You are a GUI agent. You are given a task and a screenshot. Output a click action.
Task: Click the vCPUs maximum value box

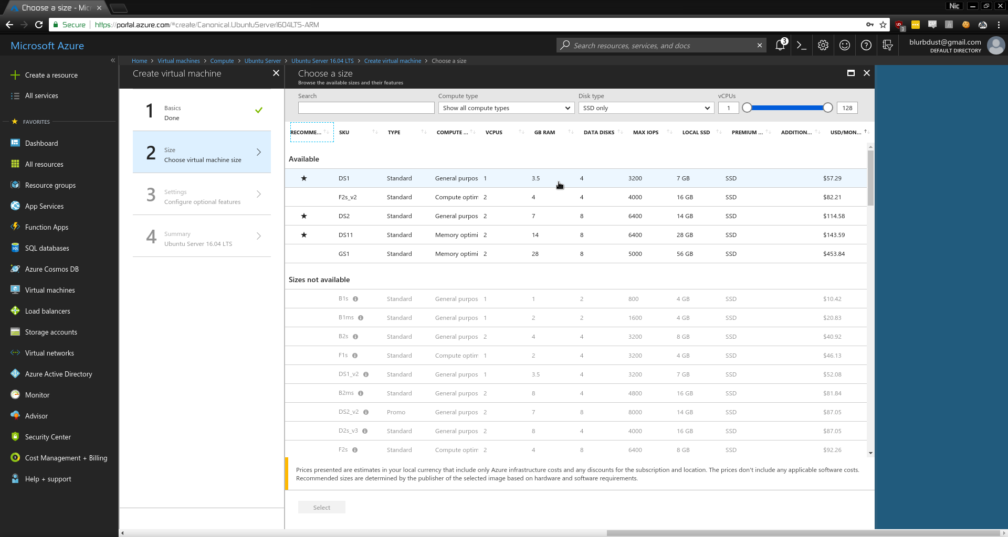[847, 108]
